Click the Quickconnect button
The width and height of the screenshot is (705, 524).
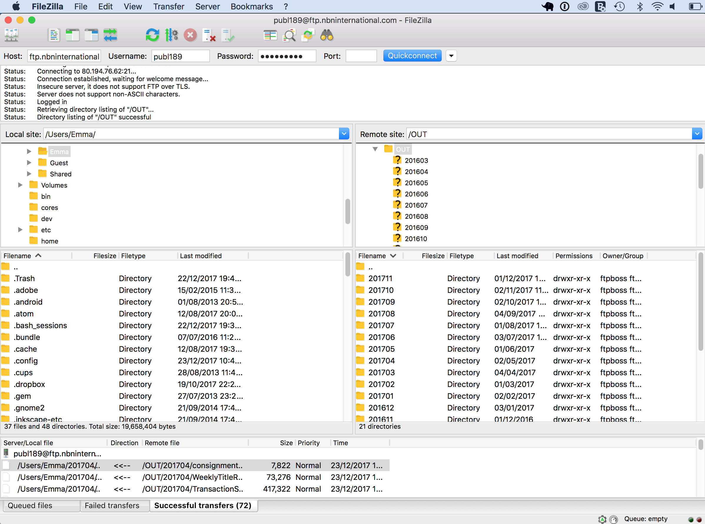click(412, 56)
